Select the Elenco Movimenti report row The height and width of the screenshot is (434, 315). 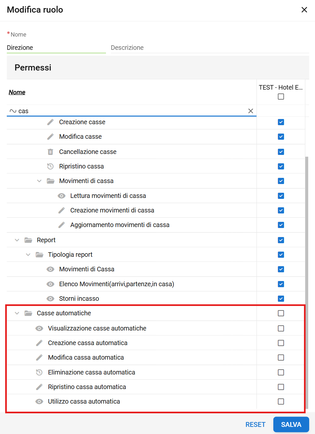pyautogui.click(x=116, y=284)
